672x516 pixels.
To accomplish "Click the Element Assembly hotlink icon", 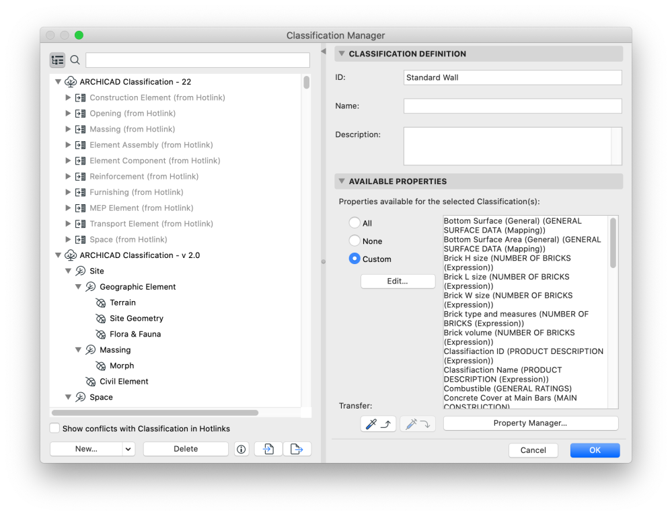I will (x=80, y=145).
